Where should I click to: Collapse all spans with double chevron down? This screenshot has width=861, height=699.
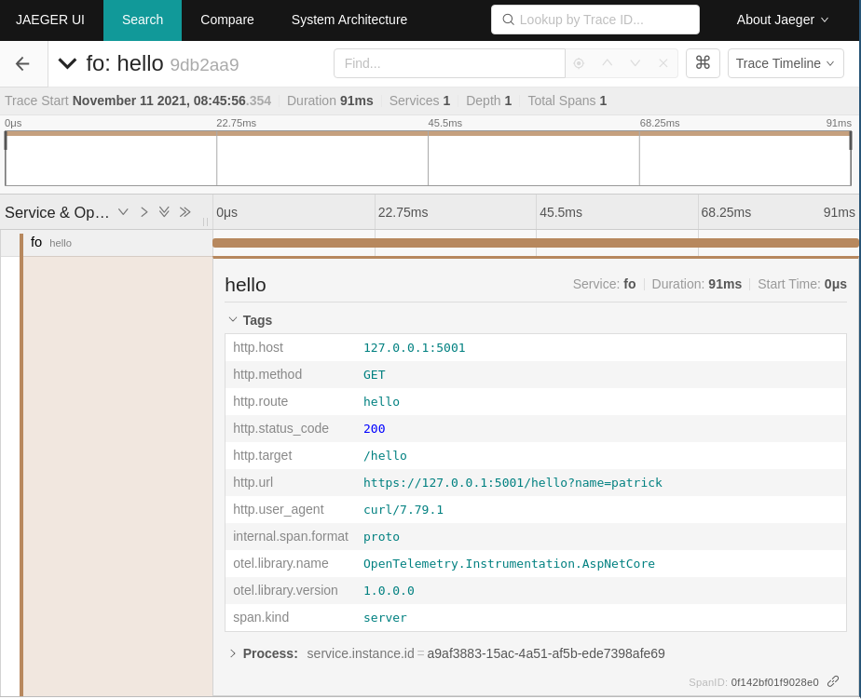tap(164, 212)
